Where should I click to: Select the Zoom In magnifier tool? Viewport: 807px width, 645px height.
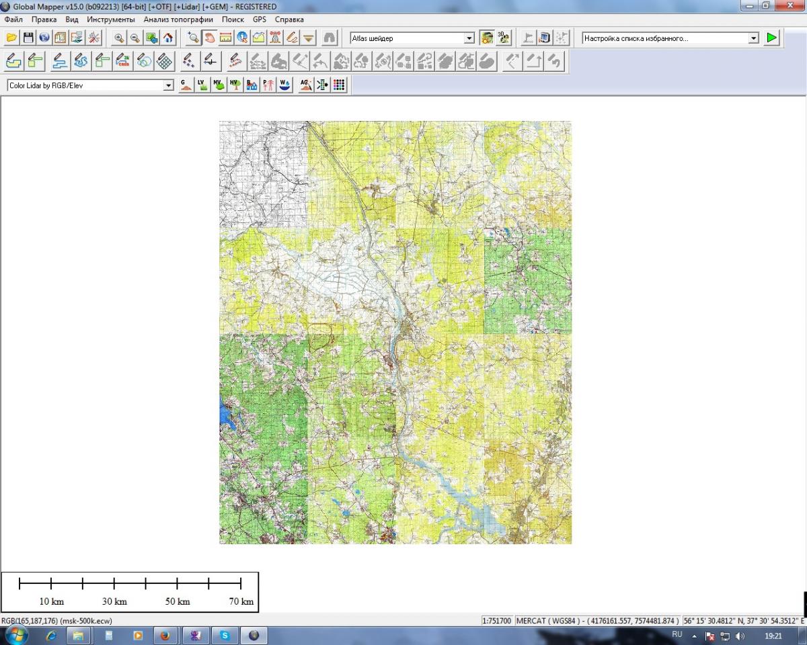[x=119, y=38]
